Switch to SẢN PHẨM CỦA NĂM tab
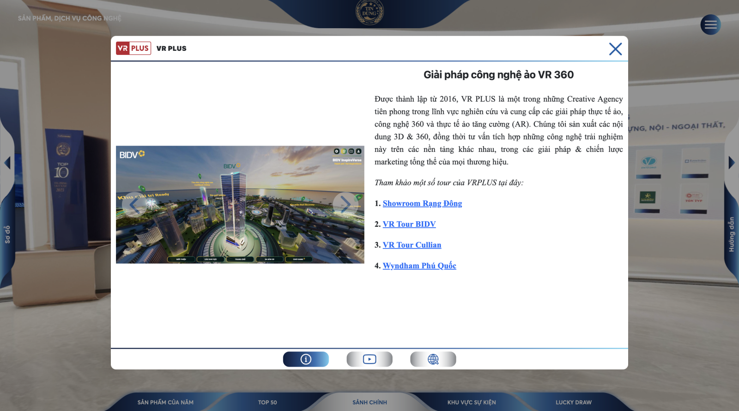Viewport: 739px width, 411px height. 165,402
